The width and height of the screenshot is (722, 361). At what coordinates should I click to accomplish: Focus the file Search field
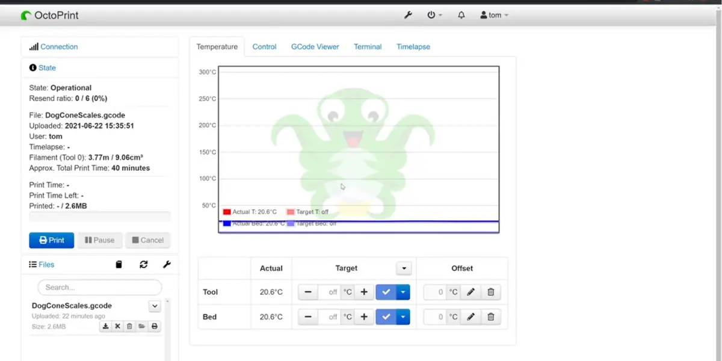pyautogui.click(x=100, y=287)
